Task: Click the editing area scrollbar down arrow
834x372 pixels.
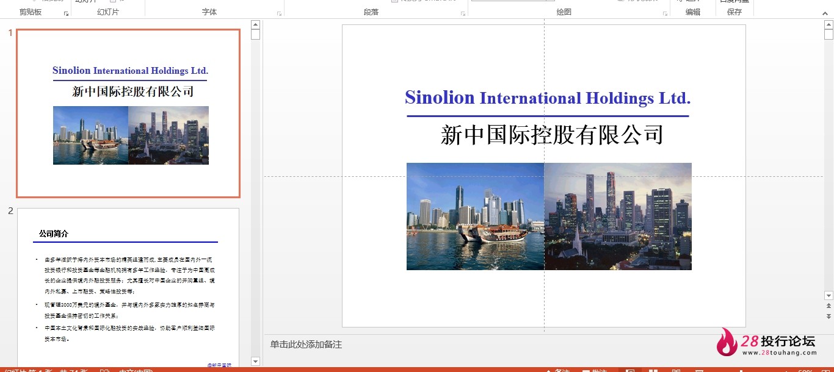Action: (829, 296)
